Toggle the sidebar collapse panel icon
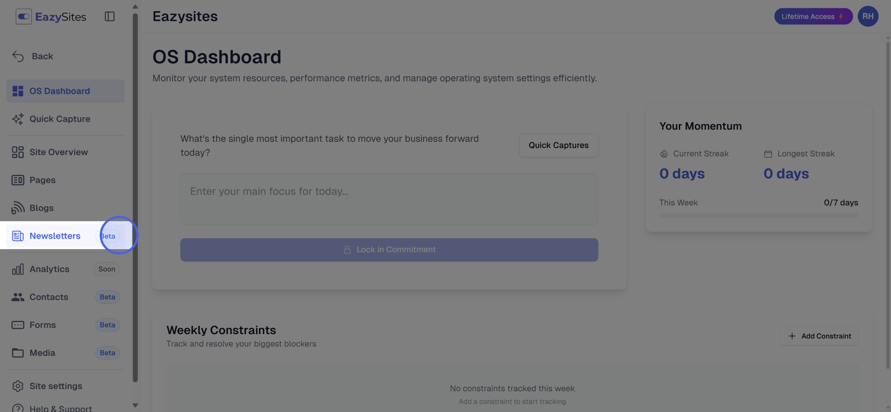This screenshot has width=891, height=412. pyautogui.click(x=110, y=17)
